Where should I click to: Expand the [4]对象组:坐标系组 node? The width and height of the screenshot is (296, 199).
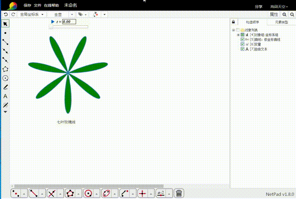tap(238, 35)
